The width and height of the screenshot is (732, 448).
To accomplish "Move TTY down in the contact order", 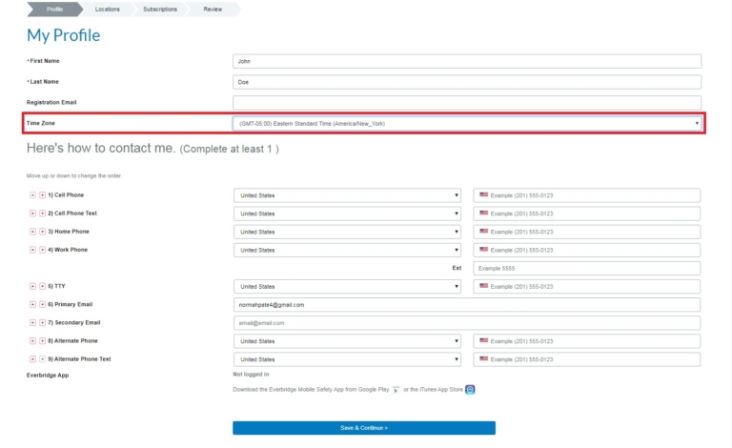I will point(42,286).
